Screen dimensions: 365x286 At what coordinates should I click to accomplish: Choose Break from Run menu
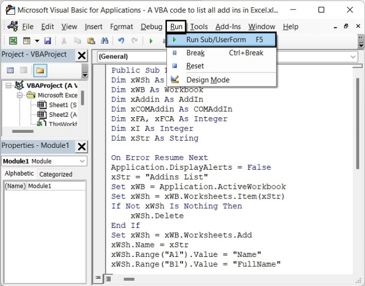coord(222,53)
